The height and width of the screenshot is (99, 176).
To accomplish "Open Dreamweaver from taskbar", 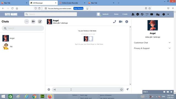I will (42, 97).
